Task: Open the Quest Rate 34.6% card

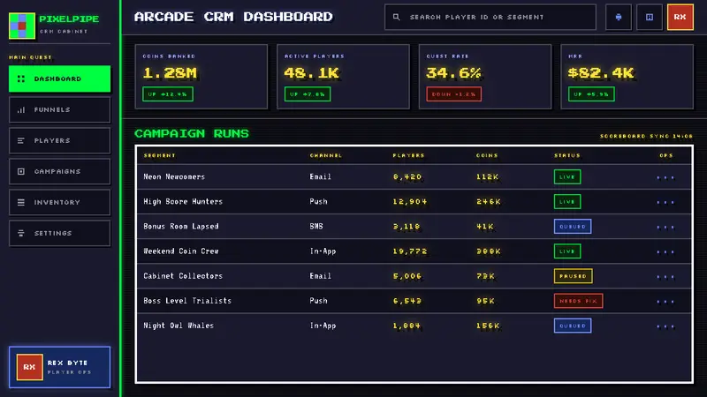Action: coord(485,77)
